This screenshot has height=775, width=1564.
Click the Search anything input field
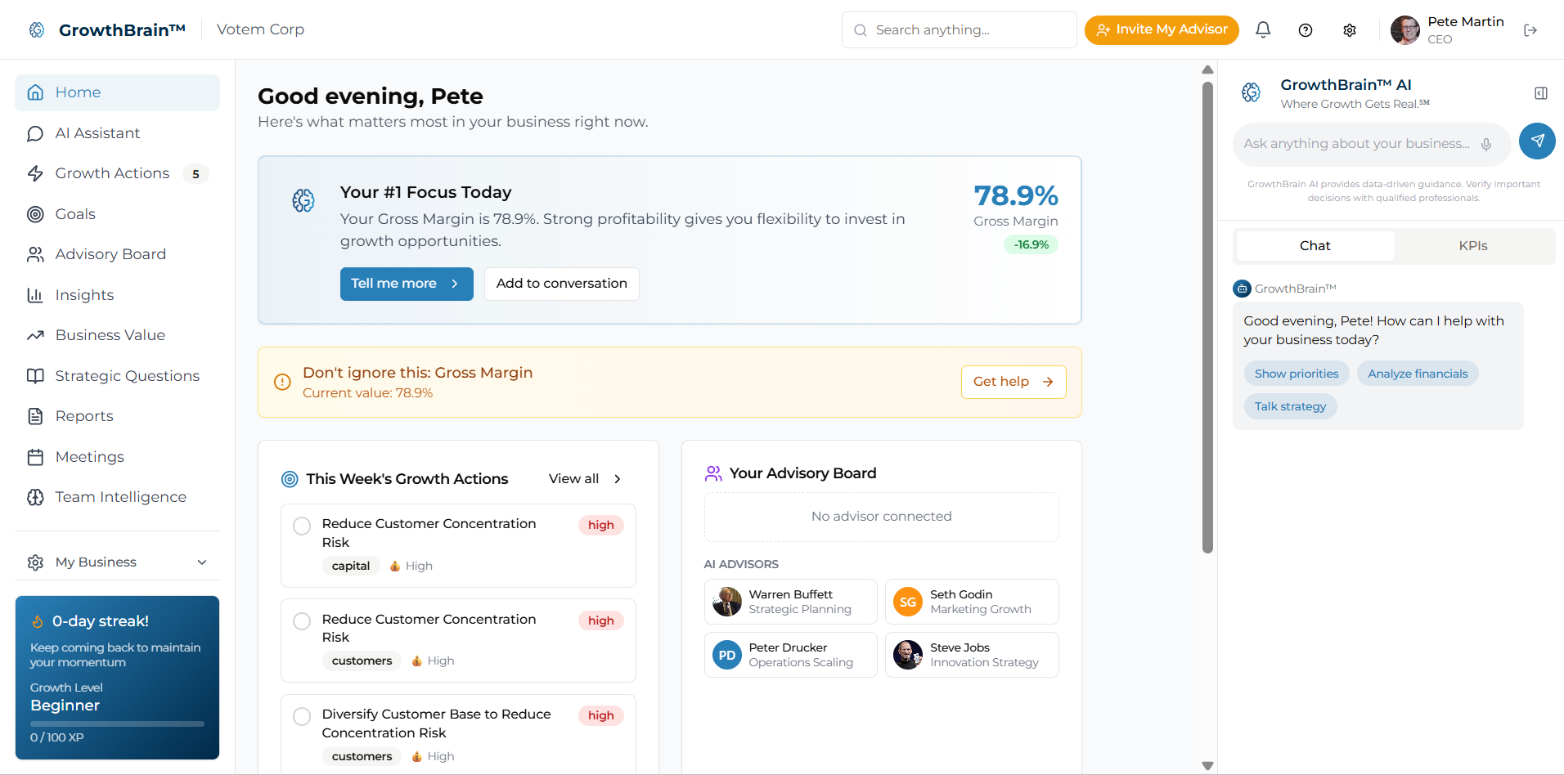click(957, 29)
